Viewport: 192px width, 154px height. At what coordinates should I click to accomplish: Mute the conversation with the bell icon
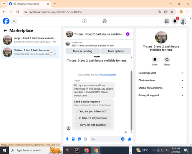pyautogui.click(x=155, y=60)
